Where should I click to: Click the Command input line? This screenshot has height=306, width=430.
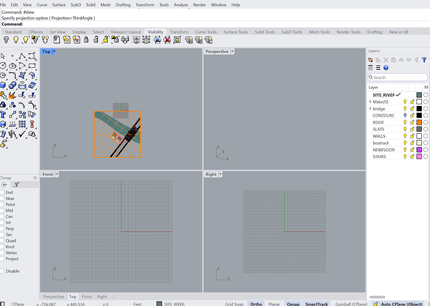coord(215,24)
